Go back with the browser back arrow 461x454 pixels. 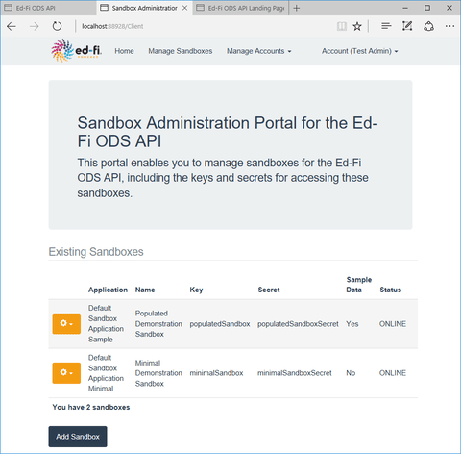tap(12, 26)
